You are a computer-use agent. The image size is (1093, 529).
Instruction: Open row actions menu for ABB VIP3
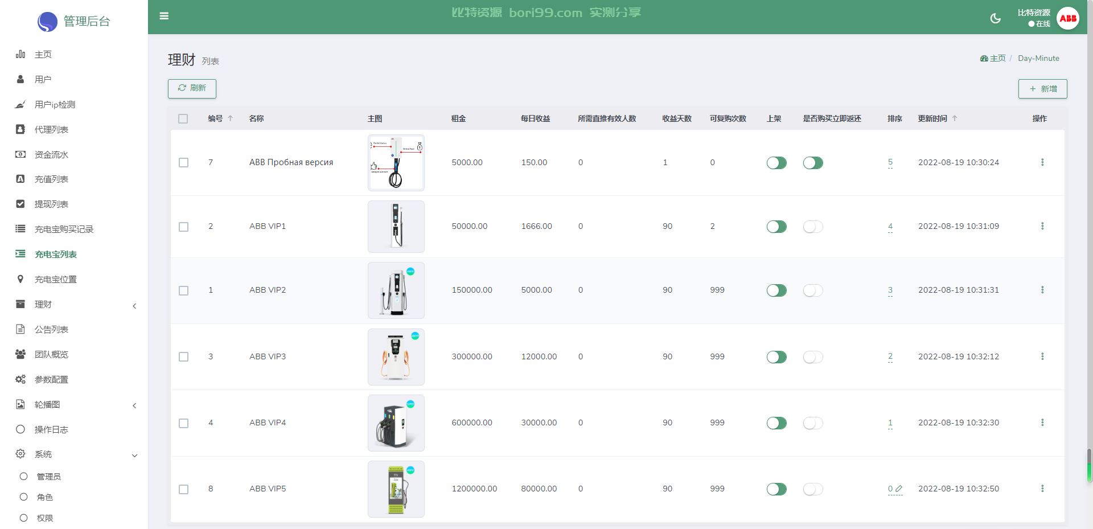coord(1042,356)
